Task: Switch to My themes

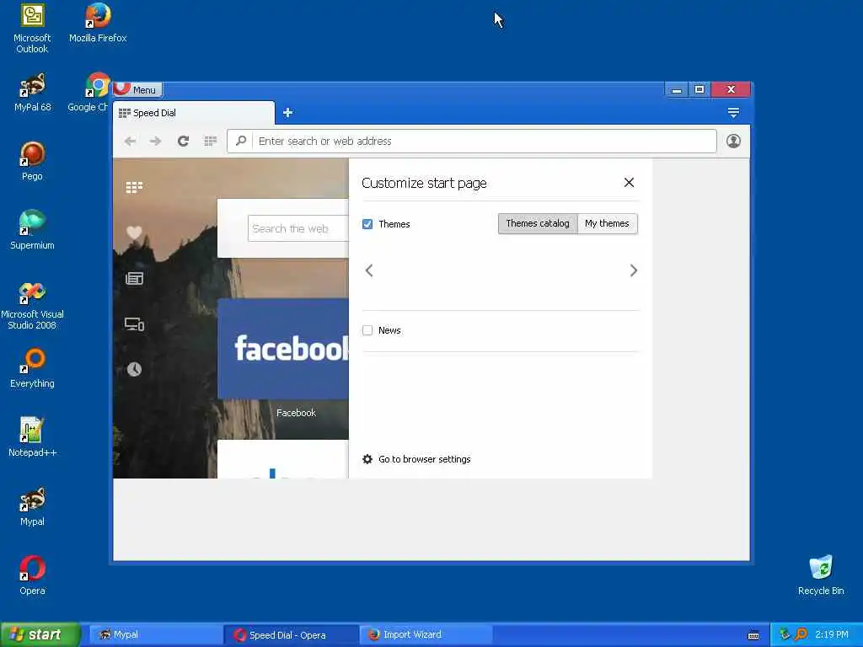Action: pyautogui.click(x=607, y=223)
